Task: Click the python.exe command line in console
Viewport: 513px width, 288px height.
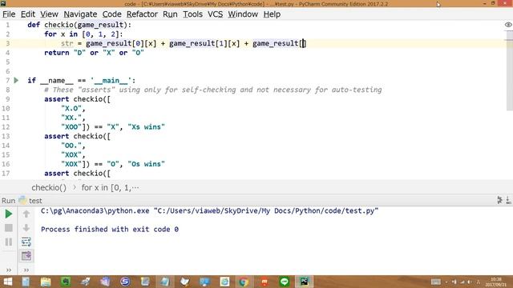Action: point(209,211)
